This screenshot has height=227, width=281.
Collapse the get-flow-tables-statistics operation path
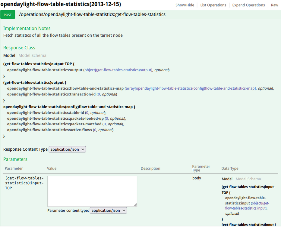pos(92,14)
